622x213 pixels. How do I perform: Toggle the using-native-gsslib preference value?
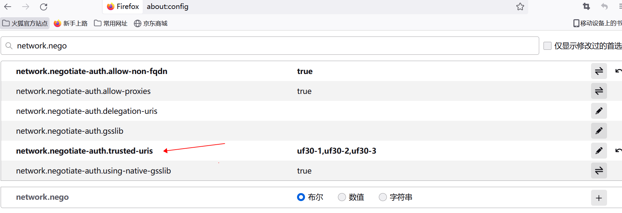[x=599, y=171]
